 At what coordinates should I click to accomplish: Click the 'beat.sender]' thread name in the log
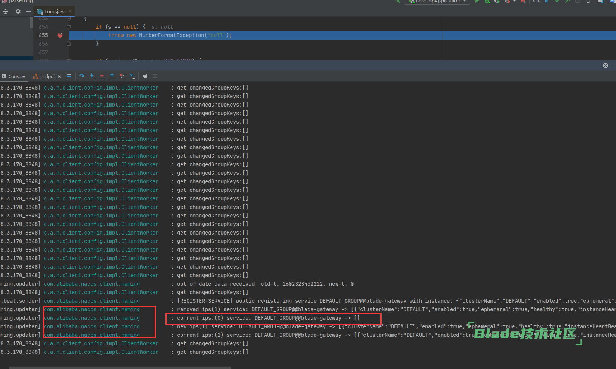click(20, 301)
